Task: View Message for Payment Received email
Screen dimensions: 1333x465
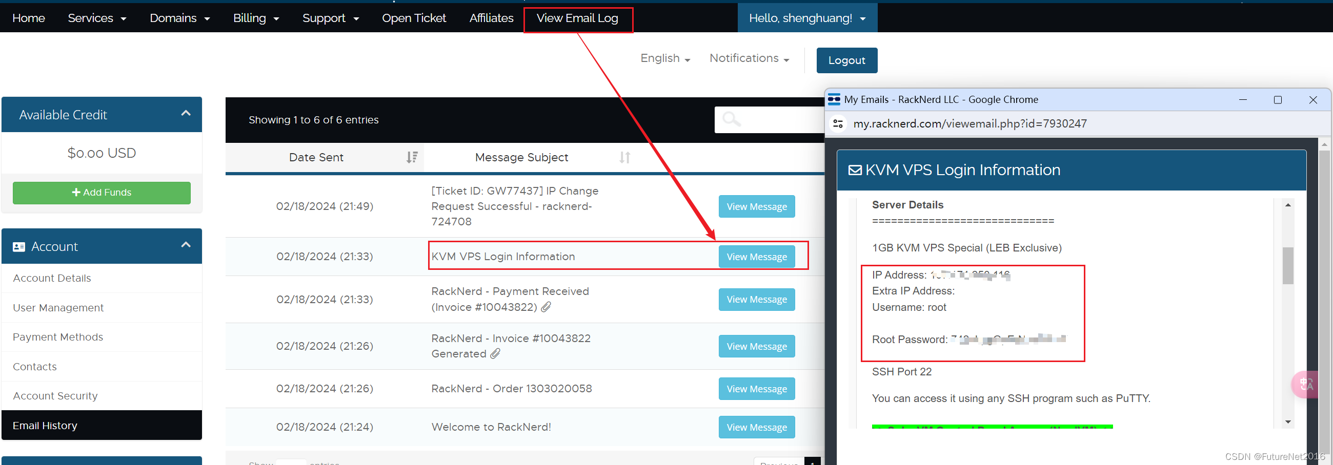Action: coord(757,299)
